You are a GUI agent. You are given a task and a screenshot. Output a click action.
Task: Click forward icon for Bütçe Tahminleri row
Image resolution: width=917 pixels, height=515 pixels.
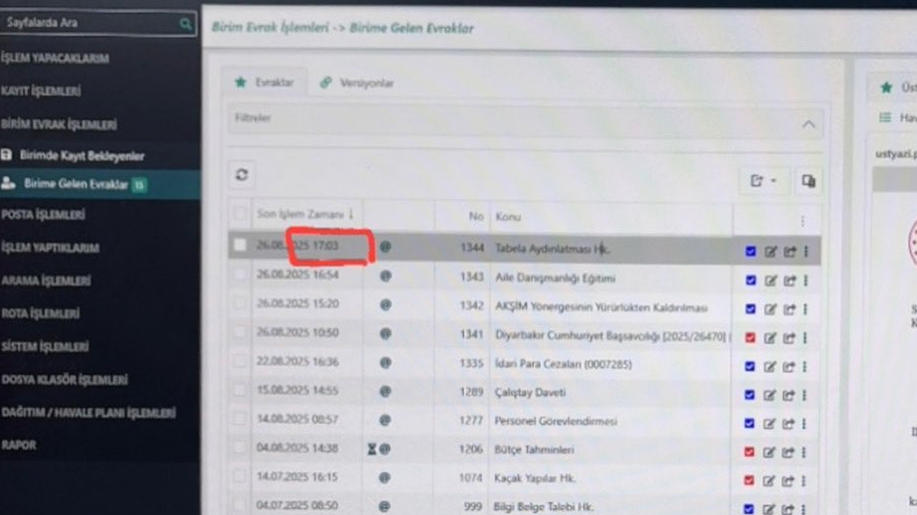click(x=789, y=453)
